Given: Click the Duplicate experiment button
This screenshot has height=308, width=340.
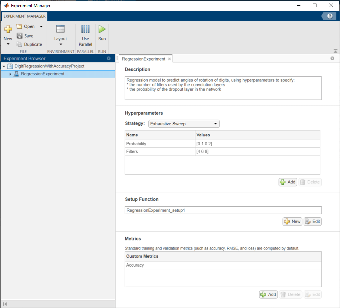Looking at the screenshot, I should (x=29, y=44).
